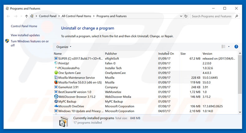246x133 pixels.
Task: Open Turn Windows features on or off
Action: pyautogui.click(x=30, y=43)
